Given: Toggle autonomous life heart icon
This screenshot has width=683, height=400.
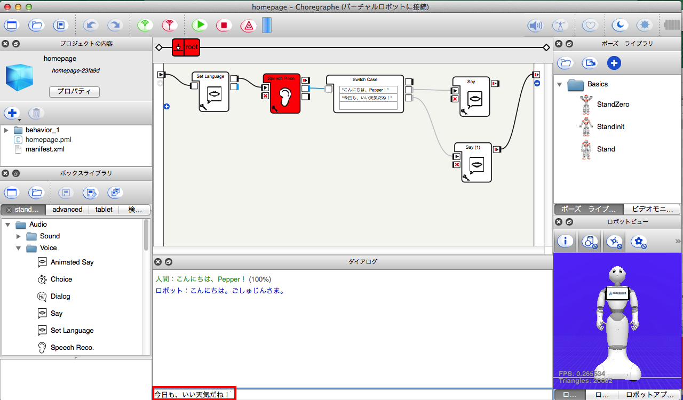Looking at the screenshot, I should click(590, 25).
